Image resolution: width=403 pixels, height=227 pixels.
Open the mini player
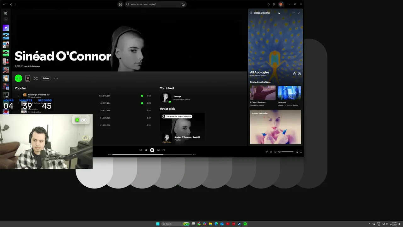(x=297, y=152)
